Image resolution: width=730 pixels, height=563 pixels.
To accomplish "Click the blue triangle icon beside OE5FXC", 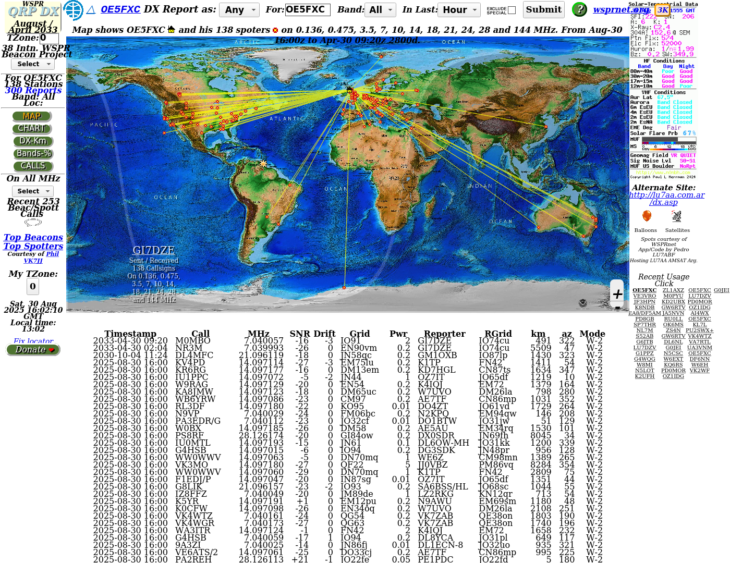I will 91,10.
